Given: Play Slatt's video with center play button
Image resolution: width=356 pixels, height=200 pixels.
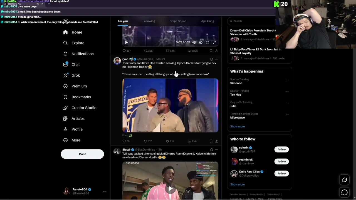Looking at the screenshot, I should click(x=170, y=189).
